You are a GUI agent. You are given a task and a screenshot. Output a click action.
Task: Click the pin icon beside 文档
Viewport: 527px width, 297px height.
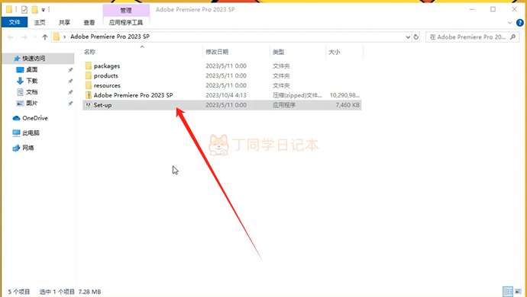coord(70,92)
